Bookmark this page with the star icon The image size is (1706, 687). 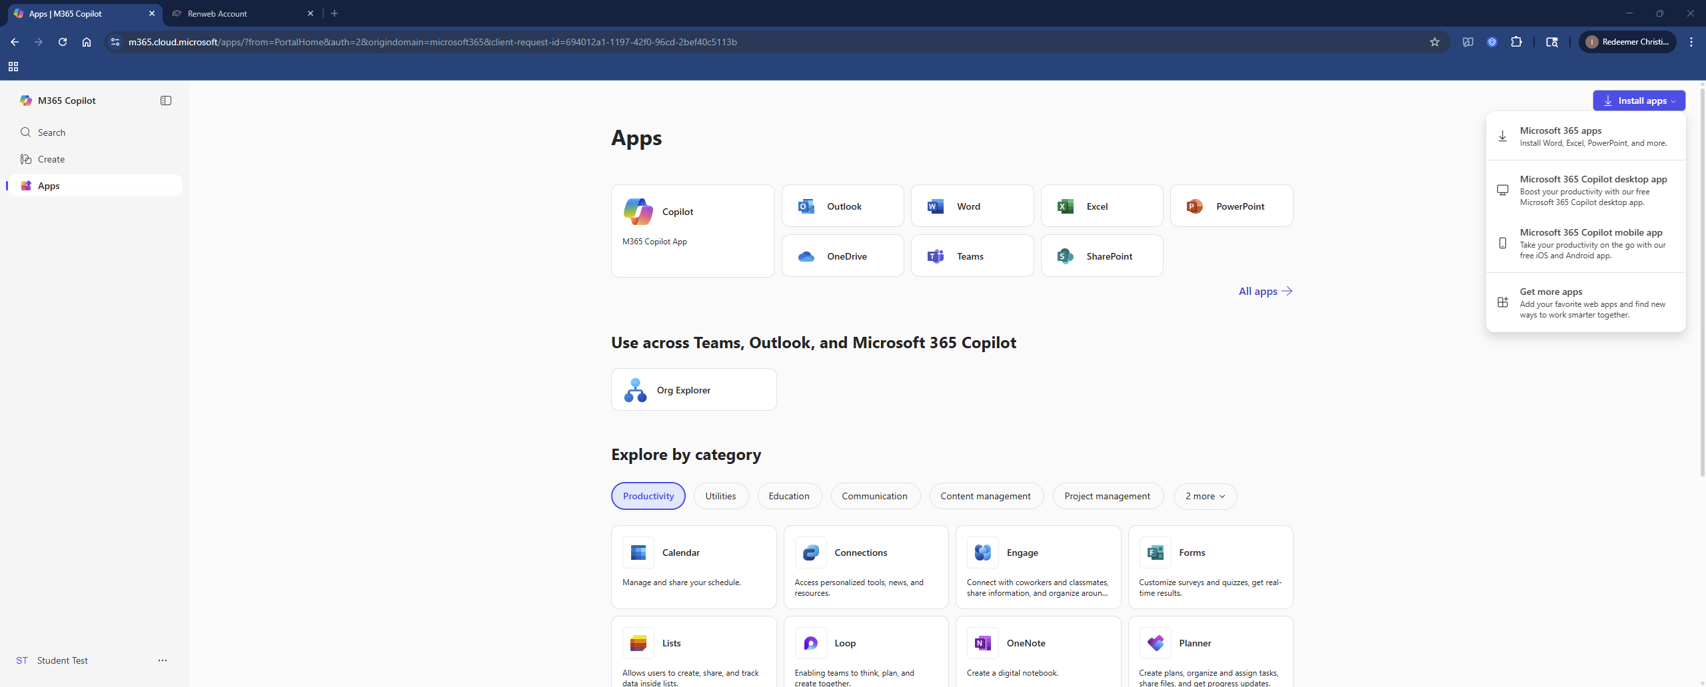pyautogui.click(x=1435, y=42)
